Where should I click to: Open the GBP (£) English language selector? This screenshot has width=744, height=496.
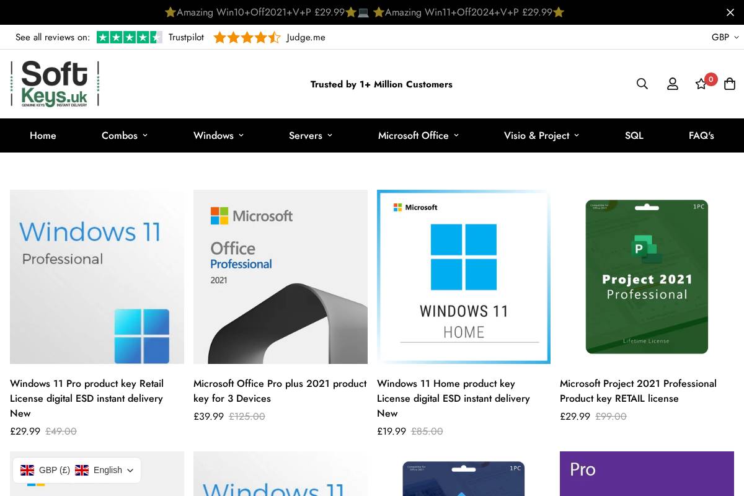pos(77,470)
